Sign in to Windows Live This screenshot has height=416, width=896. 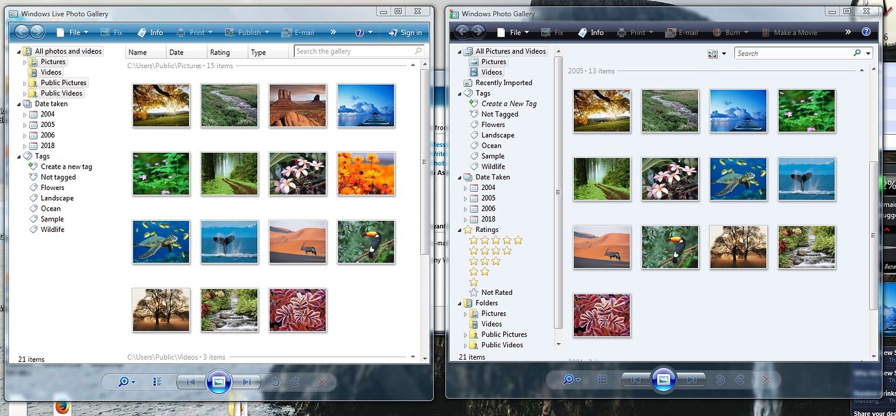pos(405,32)
